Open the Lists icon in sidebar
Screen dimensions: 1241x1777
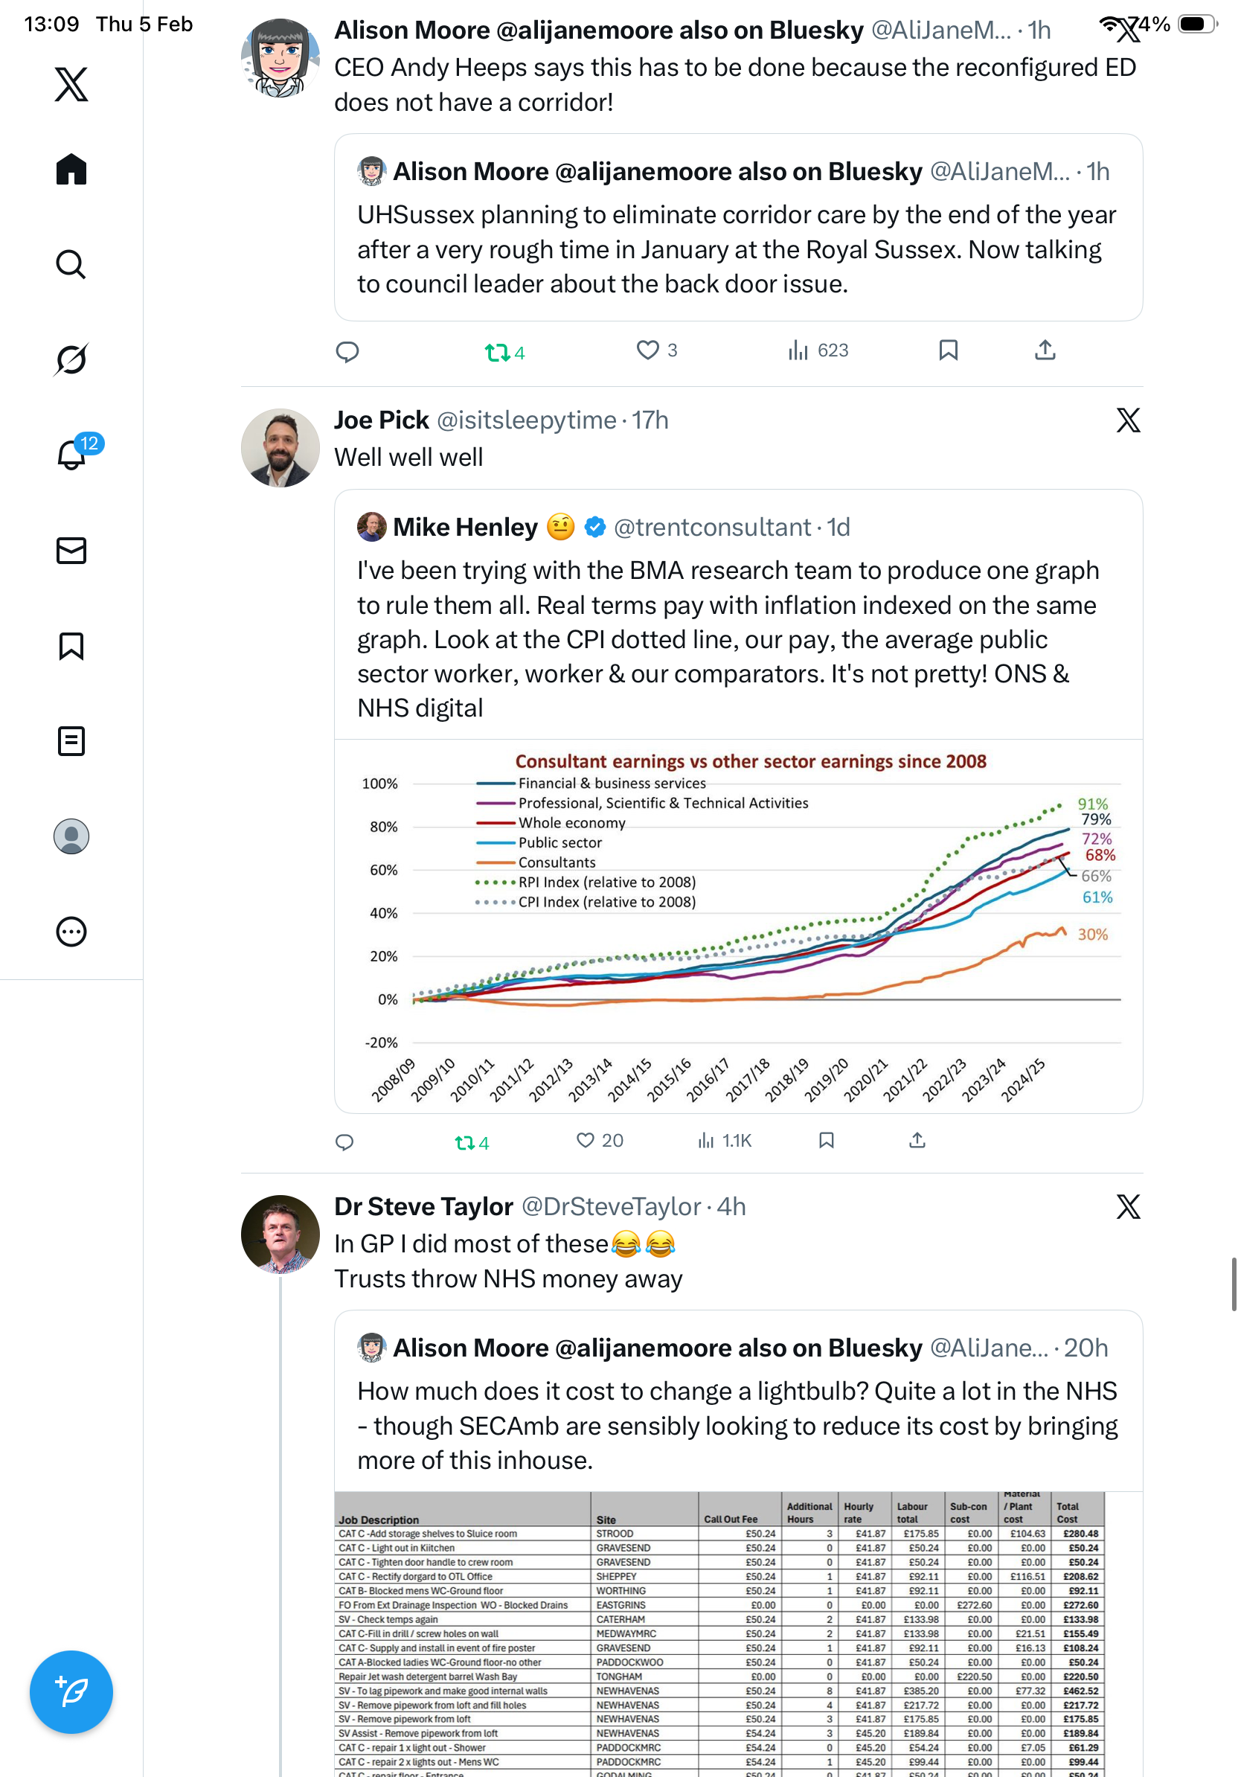71,740
